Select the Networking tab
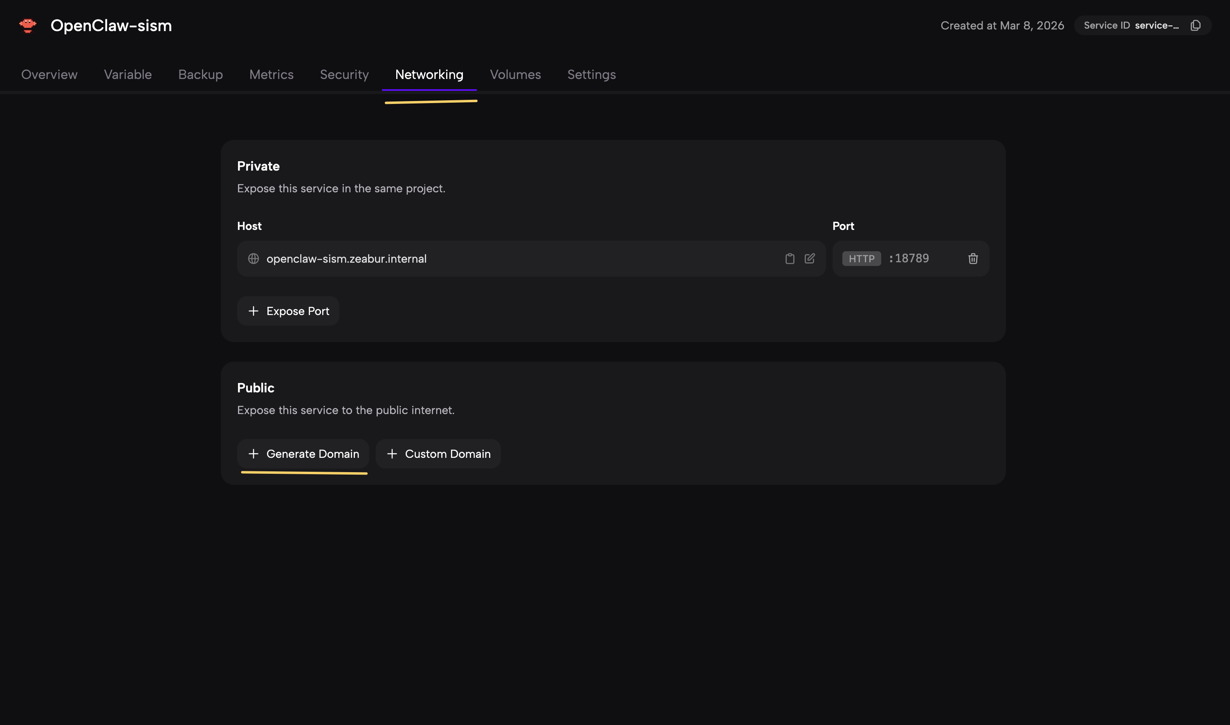1230x725 pixels. (x=429, y=74)
